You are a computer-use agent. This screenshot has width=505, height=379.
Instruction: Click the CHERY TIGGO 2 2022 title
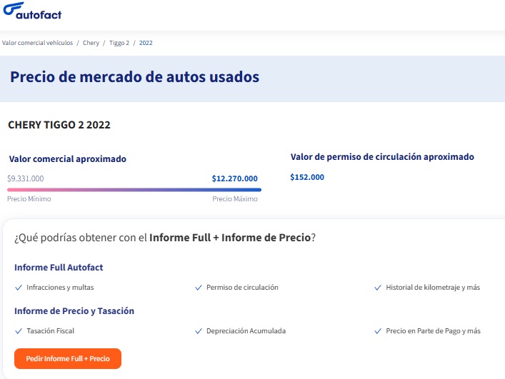pos(59,125)
